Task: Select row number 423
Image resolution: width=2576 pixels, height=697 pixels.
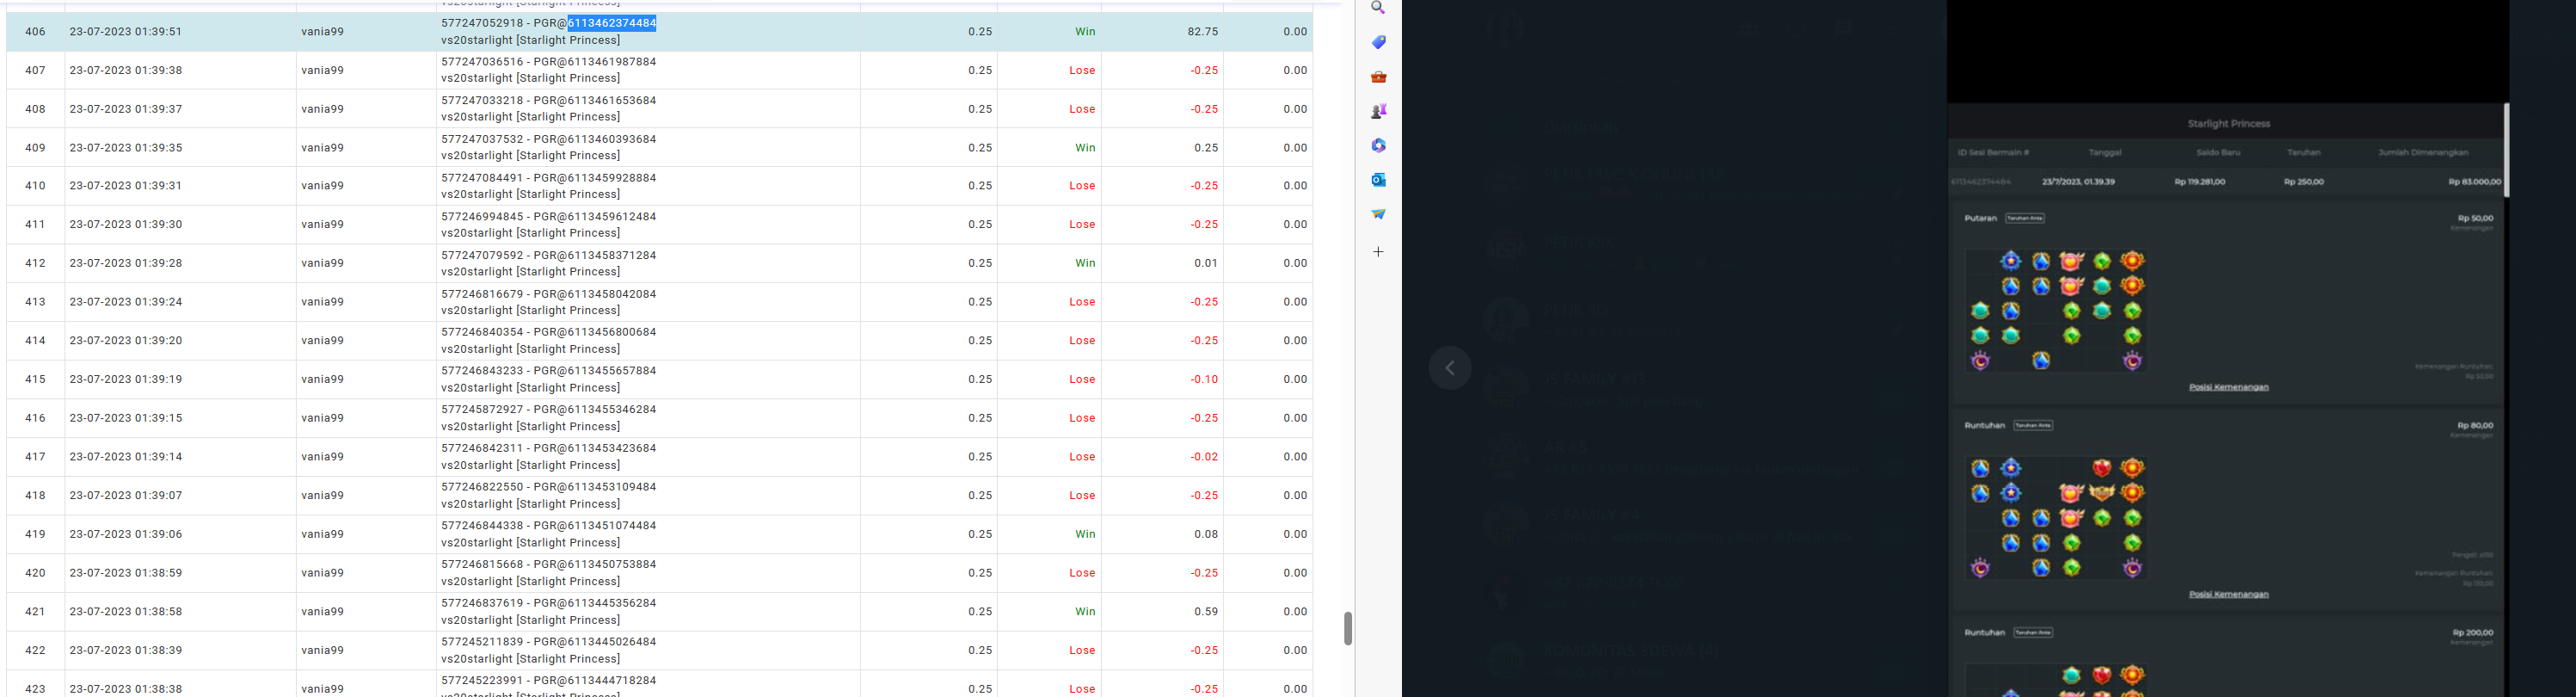Action: pyautogui.click(x=35, y=689)
